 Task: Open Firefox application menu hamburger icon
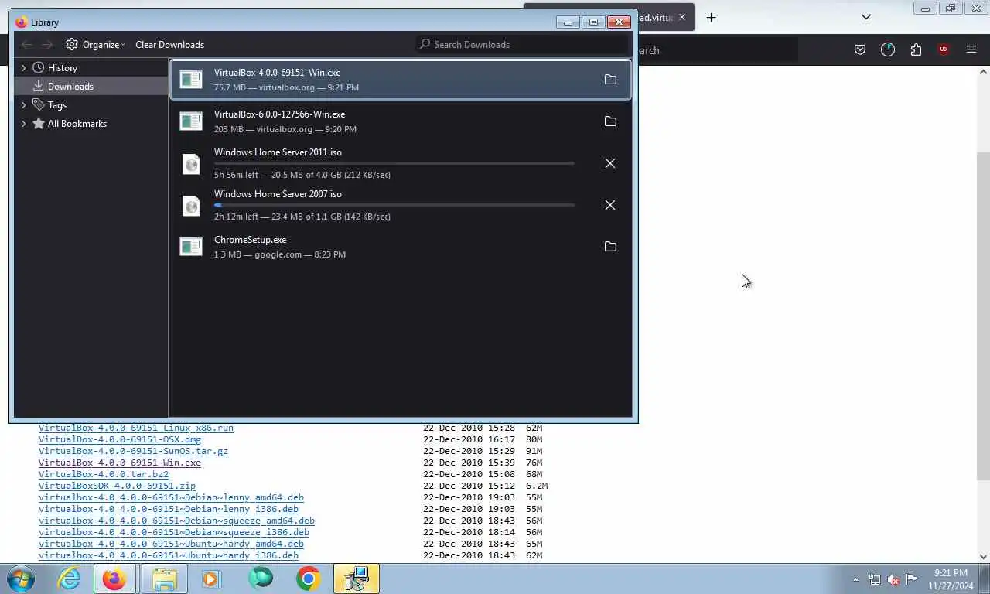tap(971, 49)
